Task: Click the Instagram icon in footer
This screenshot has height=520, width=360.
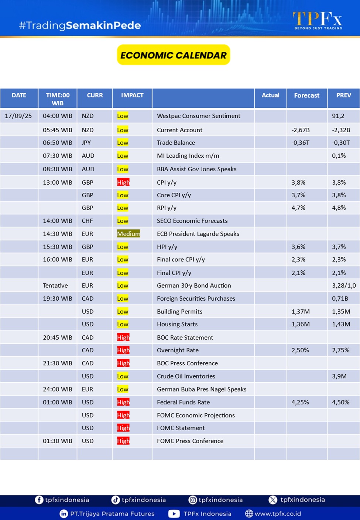Action: click(193, 500)
